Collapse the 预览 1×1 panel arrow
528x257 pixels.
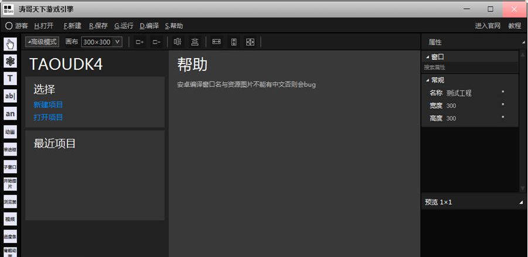click(x=522, y=202)
